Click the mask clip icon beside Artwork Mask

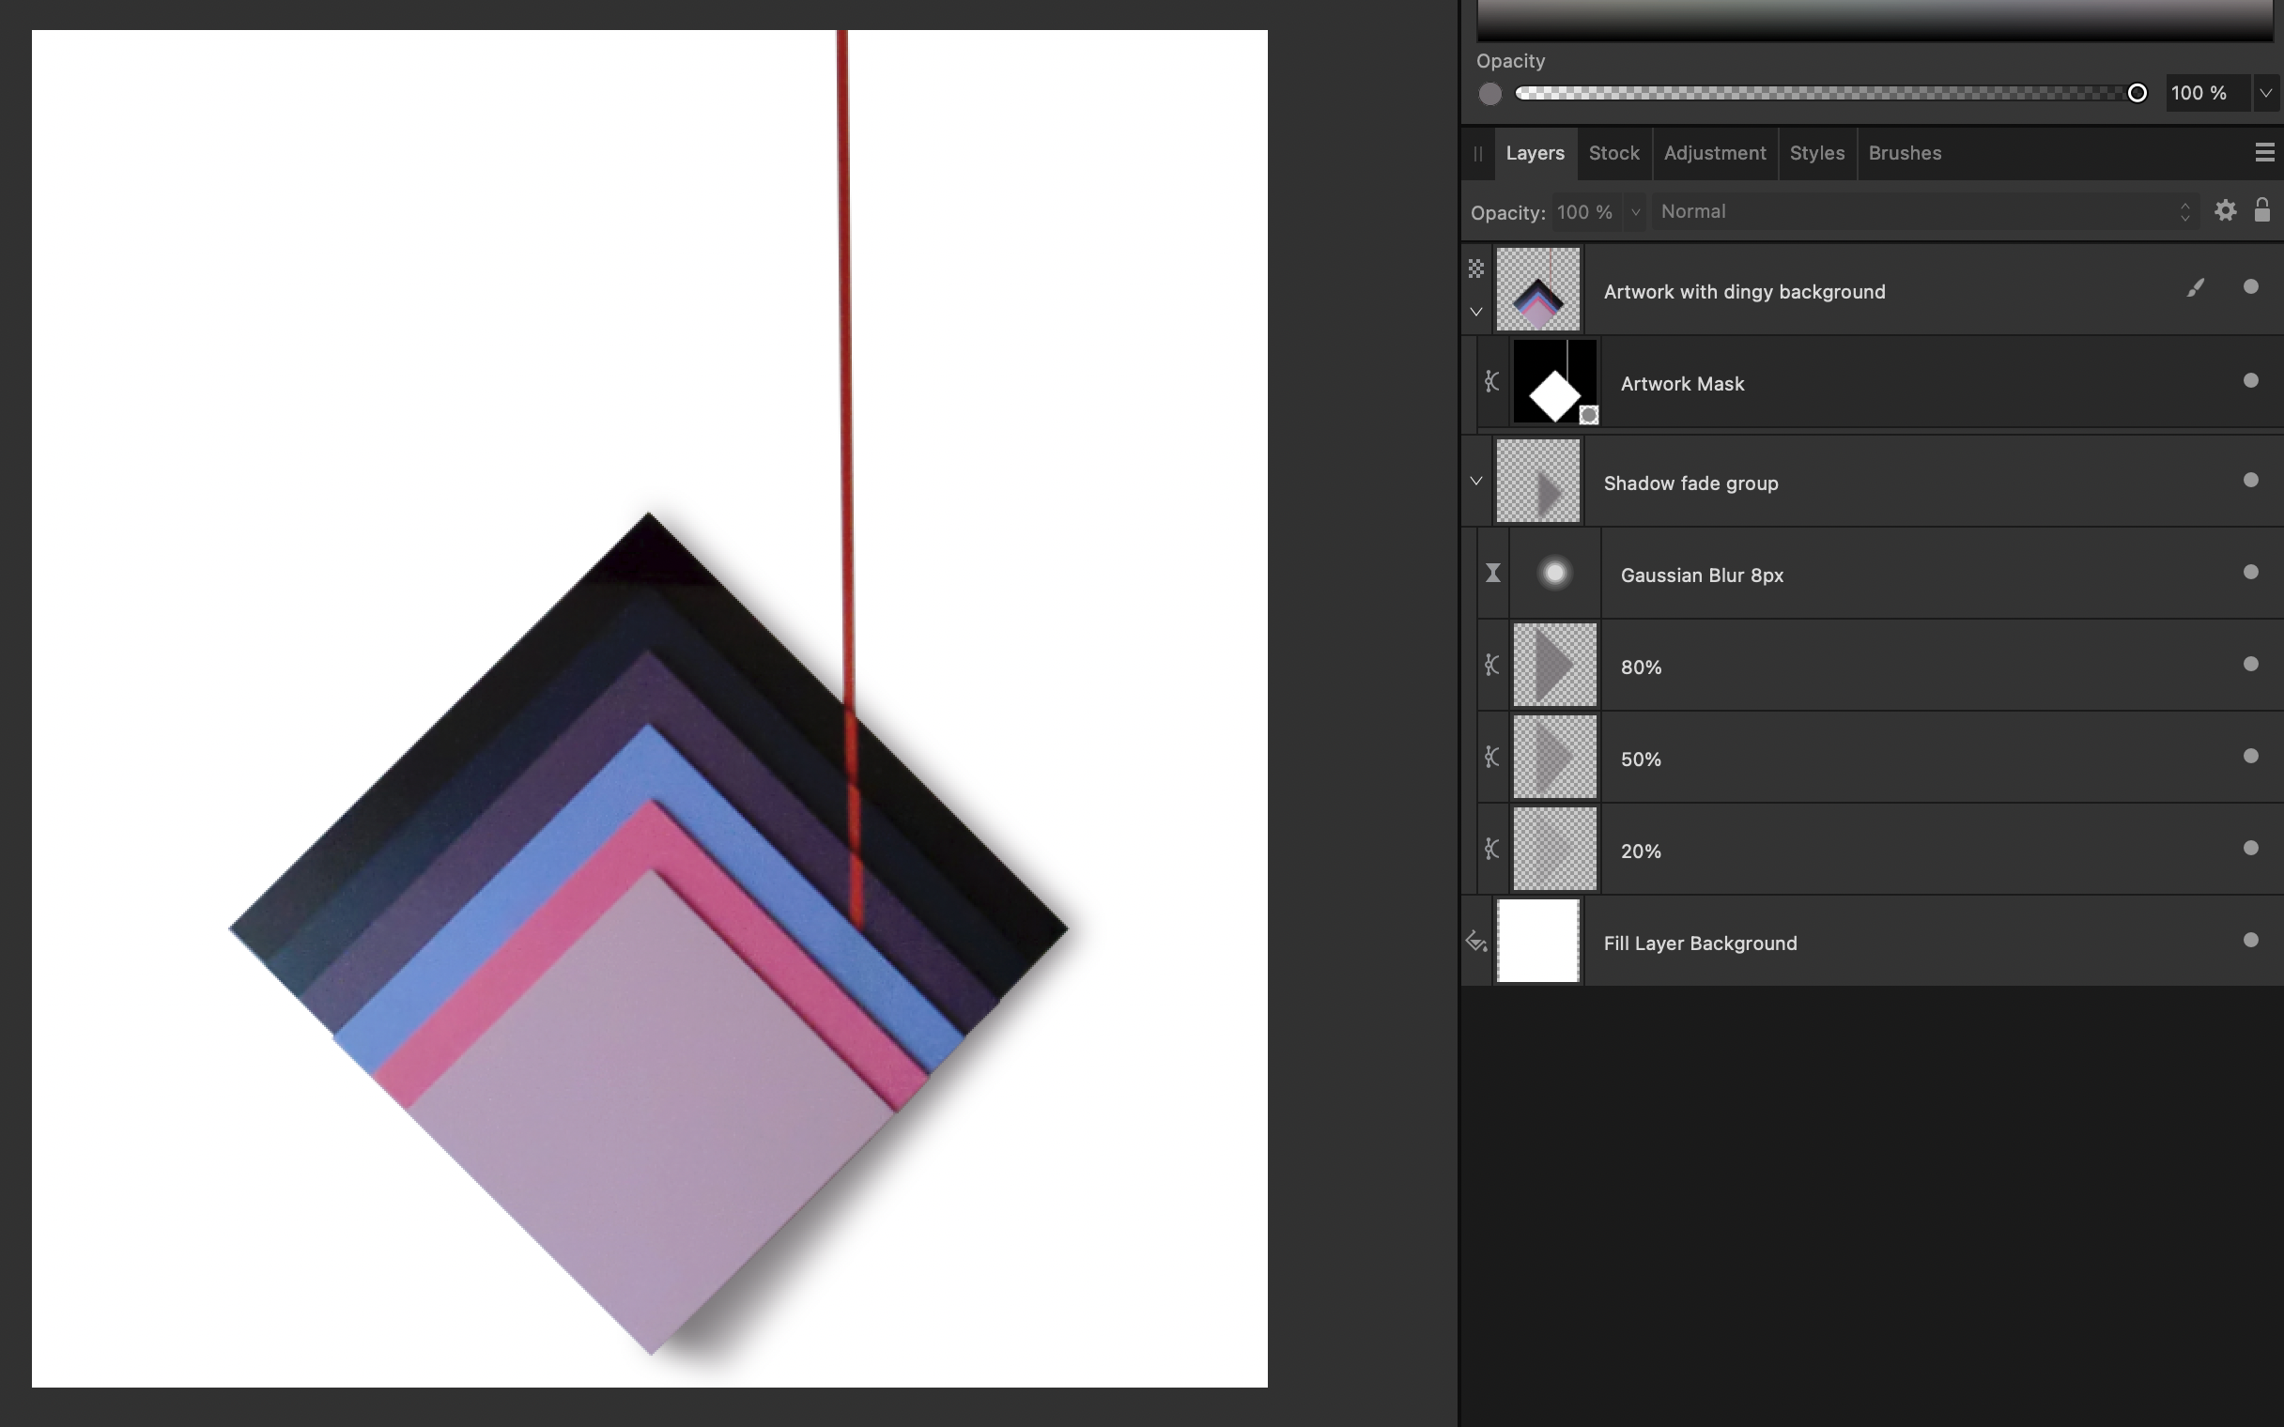(x=1491, y=382)
